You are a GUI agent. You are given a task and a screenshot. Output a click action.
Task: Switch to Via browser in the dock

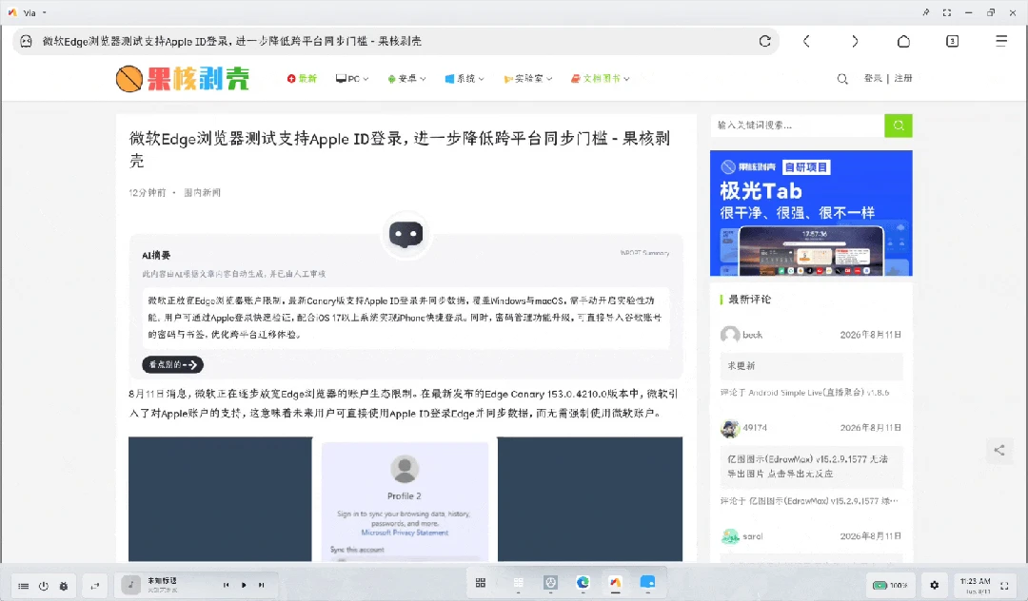coord(615,583)
